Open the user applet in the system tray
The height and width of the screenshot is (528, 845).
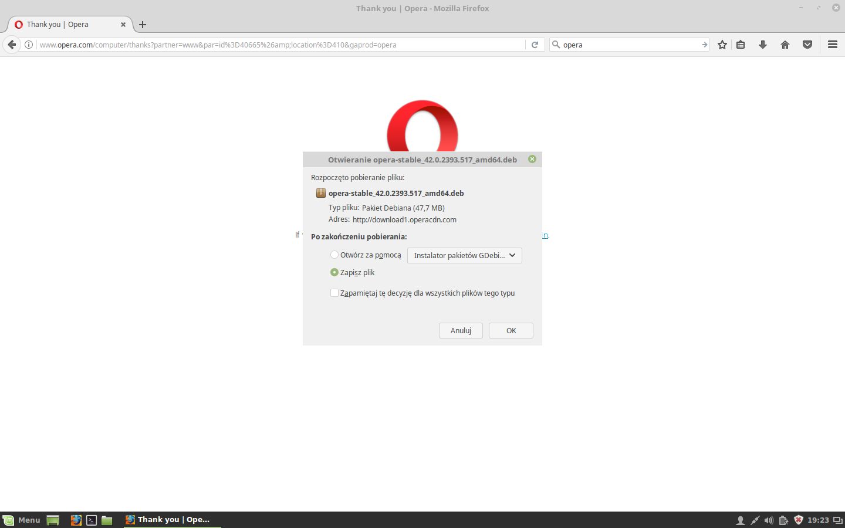[741, 520]
